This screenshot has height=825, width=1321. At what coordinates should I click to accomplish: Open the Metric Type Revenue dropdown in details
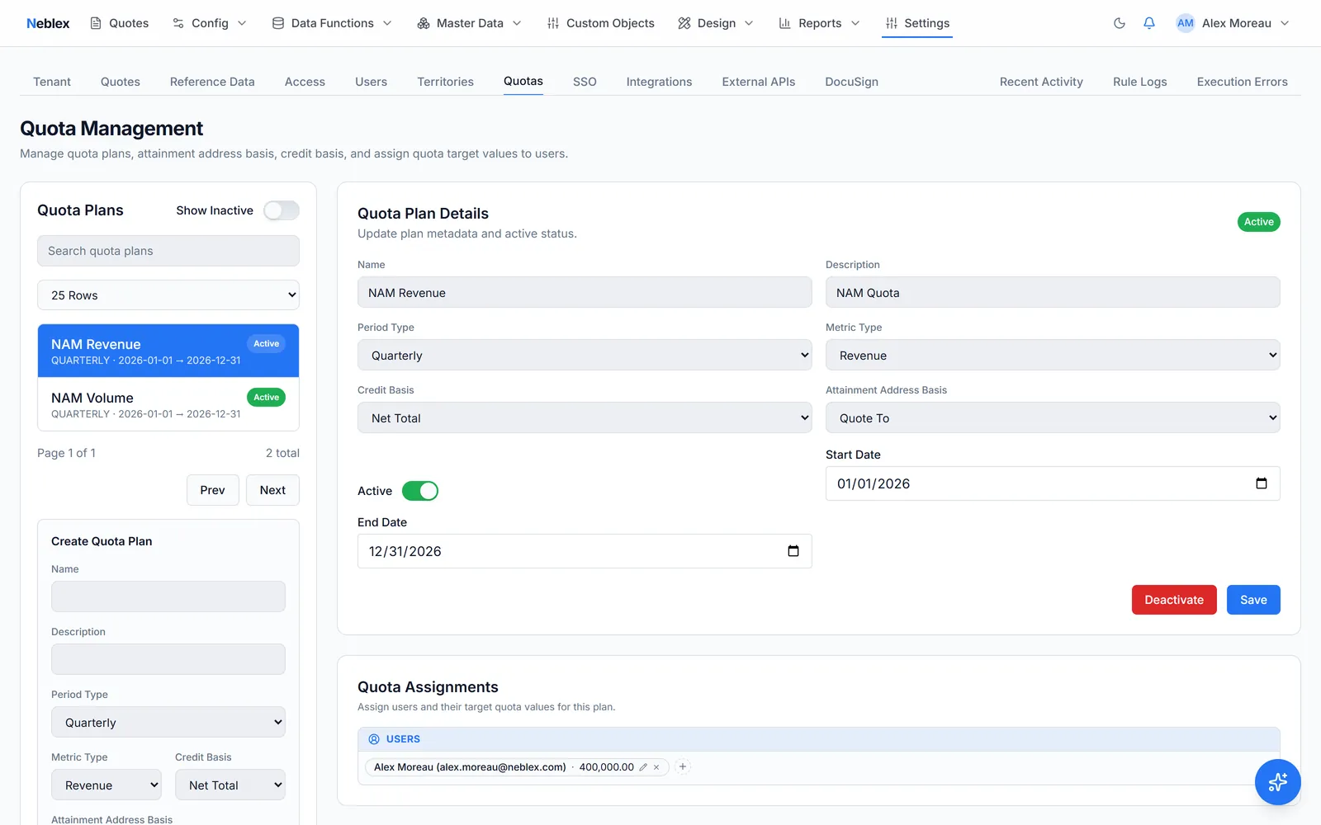coord(1053,356)
